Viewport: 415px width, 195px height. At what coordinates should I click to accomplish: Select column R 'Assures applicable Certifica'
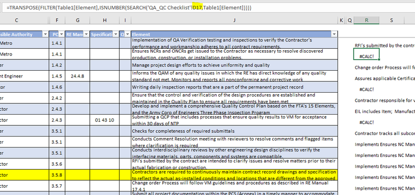tap(385, 78)
